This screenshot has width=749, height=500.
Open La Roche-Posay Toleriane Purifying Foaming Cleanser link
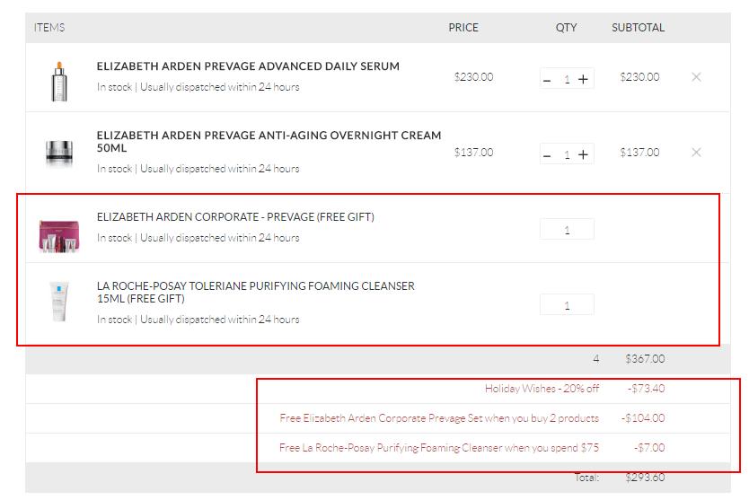(256, 293)
